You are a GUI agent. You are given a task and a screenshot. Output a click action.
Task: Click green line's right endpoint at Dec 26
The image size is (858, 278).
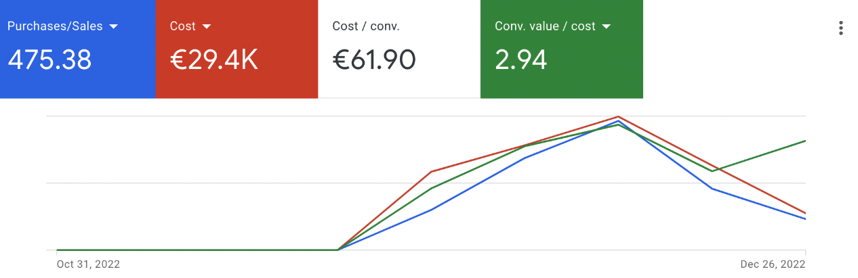click(804, 141)
